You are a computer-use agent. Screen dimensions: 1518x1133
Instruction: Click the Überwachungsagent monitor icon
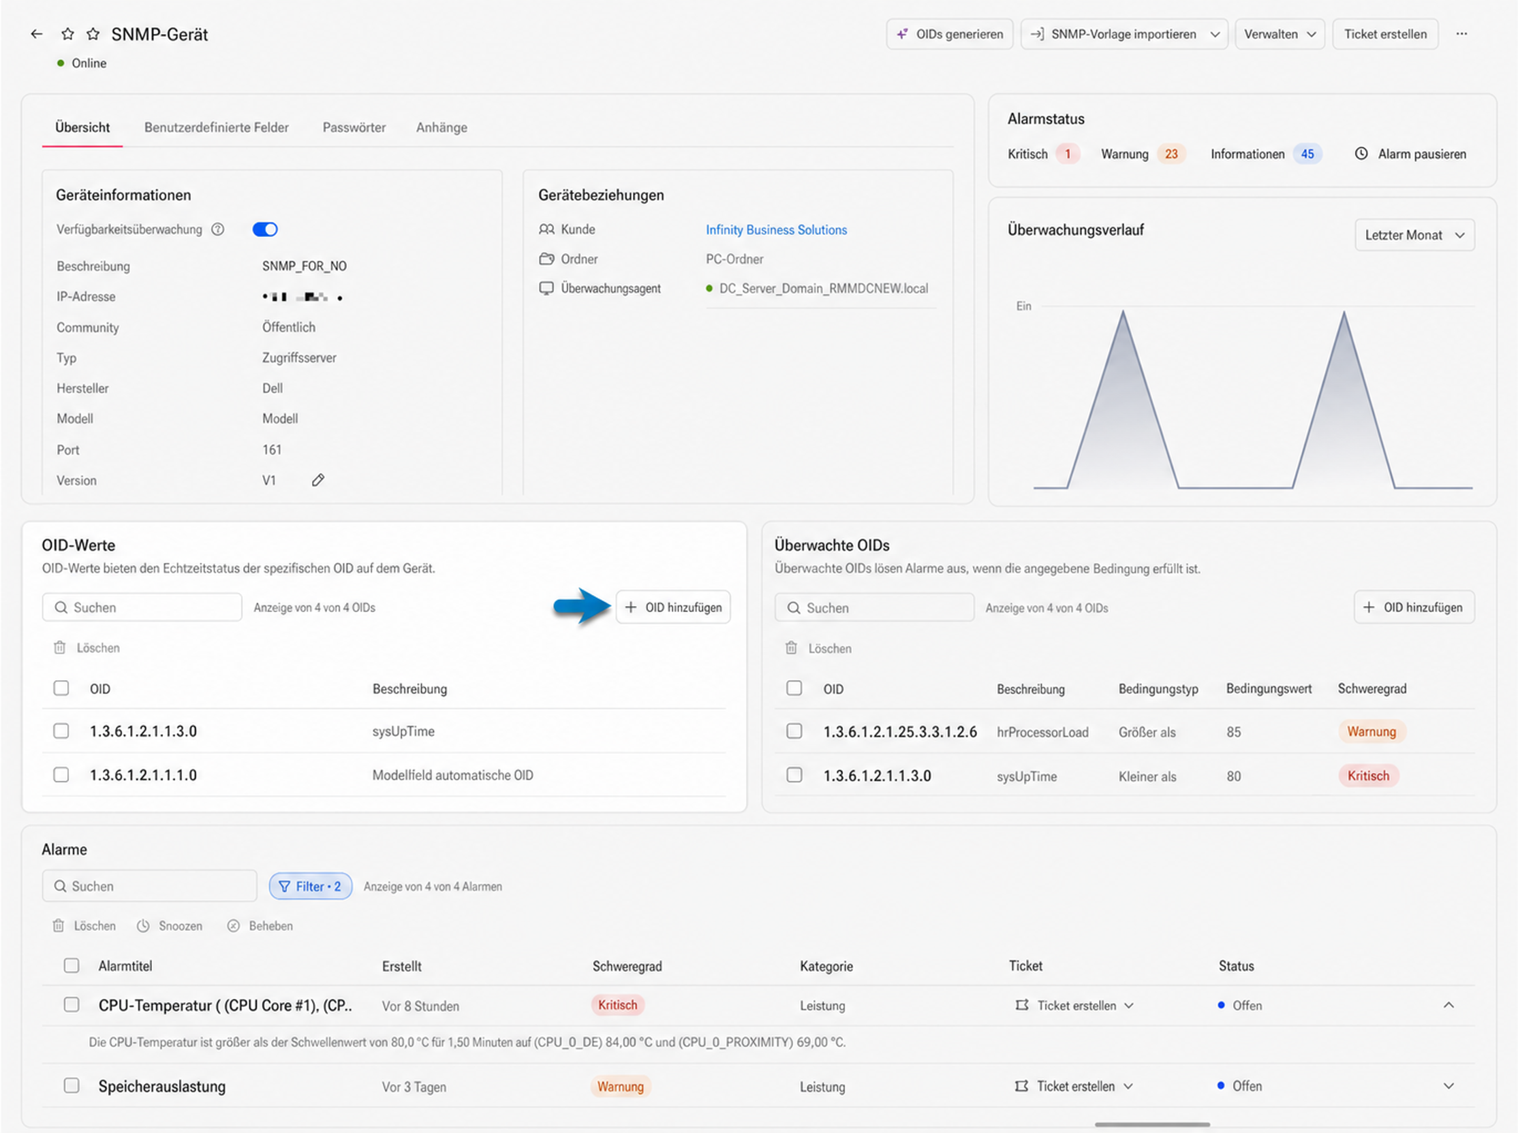coord(546,288)
